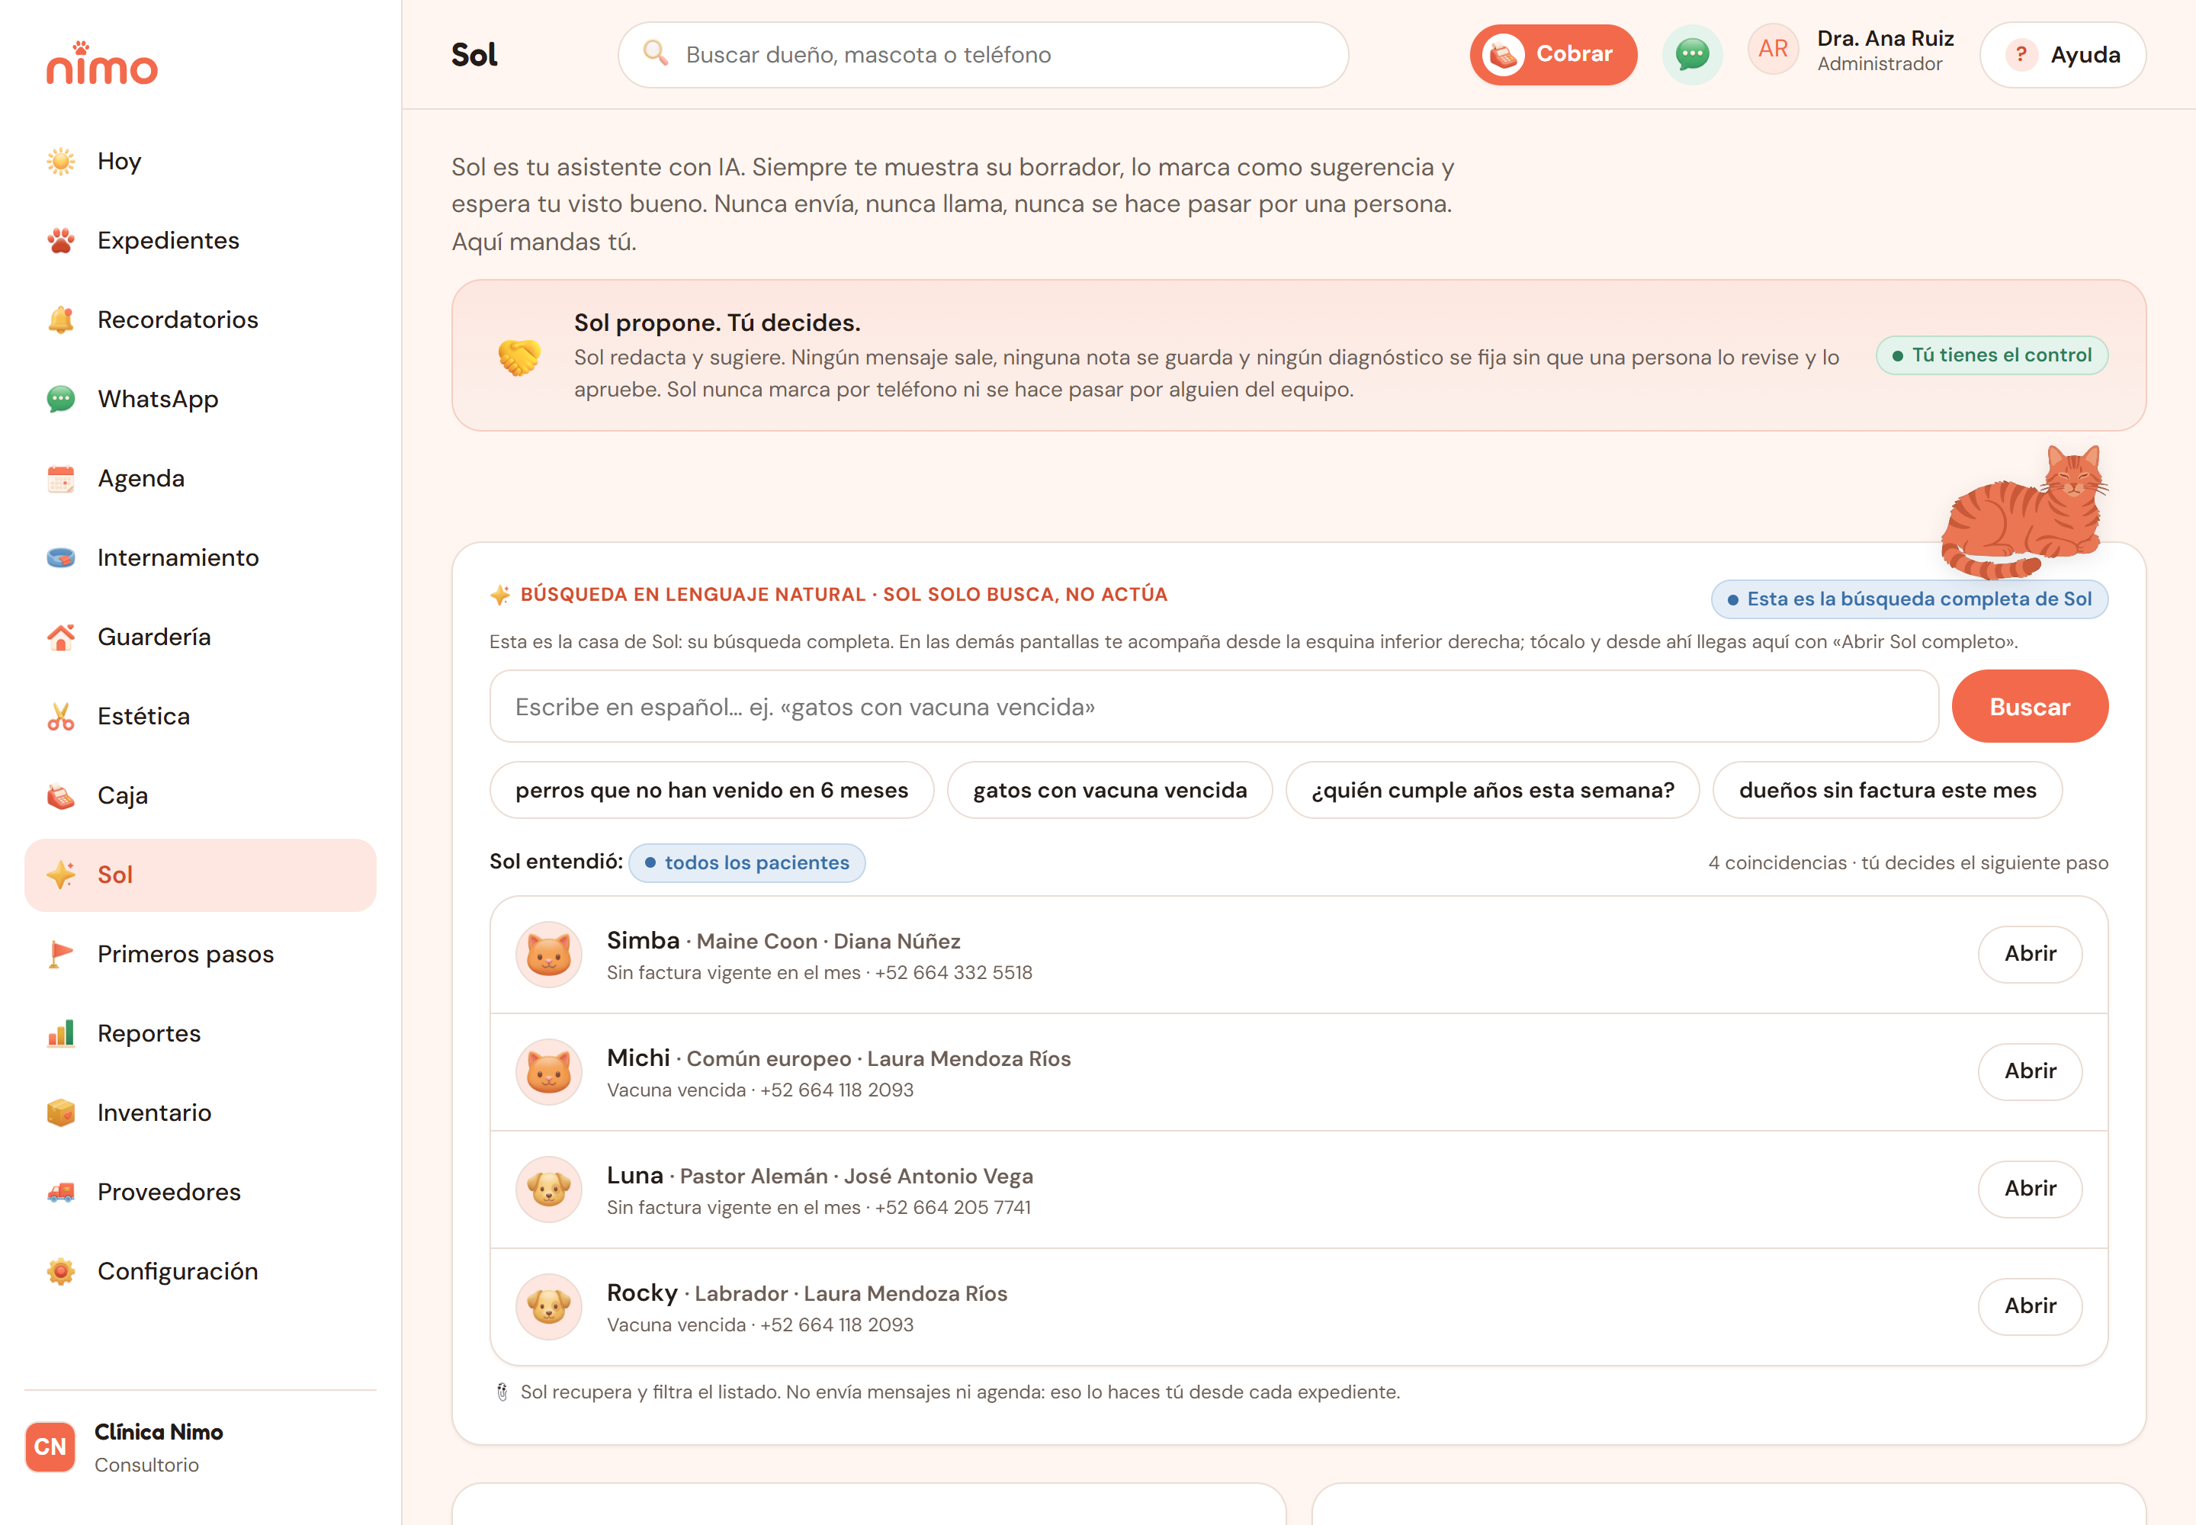The width and height of the screenshot is (2196, 1525).
Task: Click the scissors icon beside Estética
Action: [x=61, y=717]
